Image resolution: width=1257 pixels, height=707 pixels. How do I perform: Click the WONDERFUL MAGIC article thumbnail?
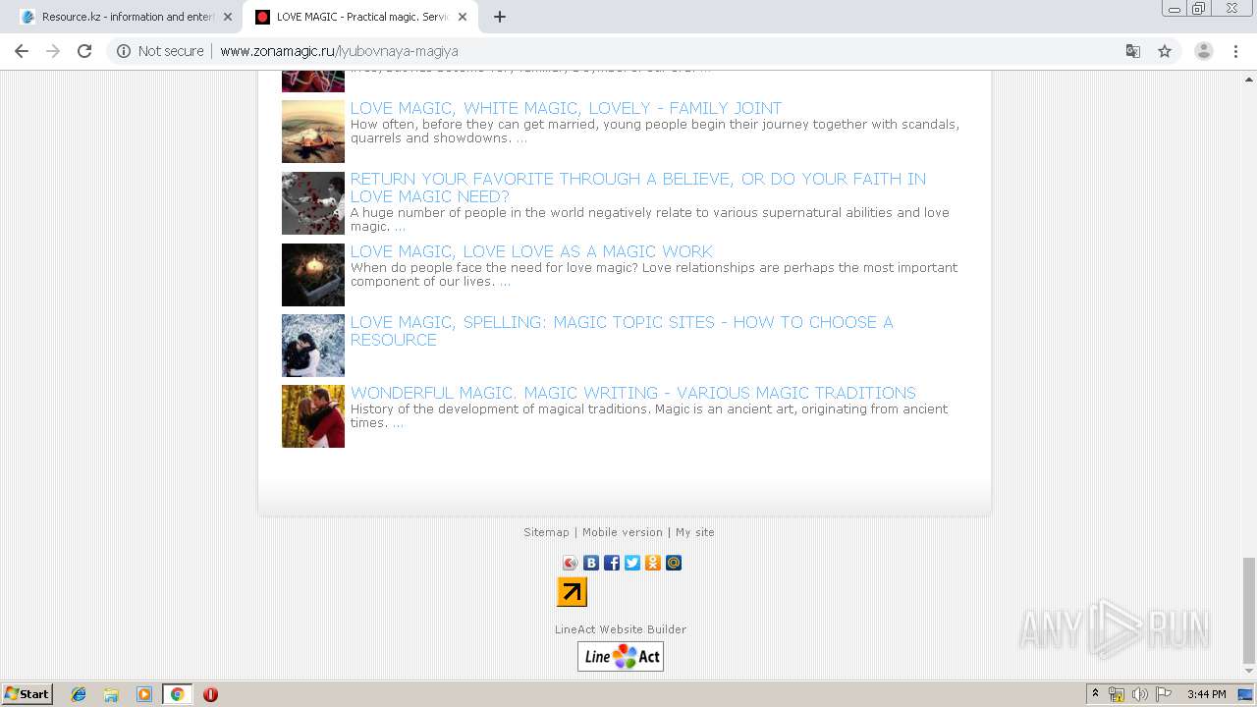coord(313,416)
